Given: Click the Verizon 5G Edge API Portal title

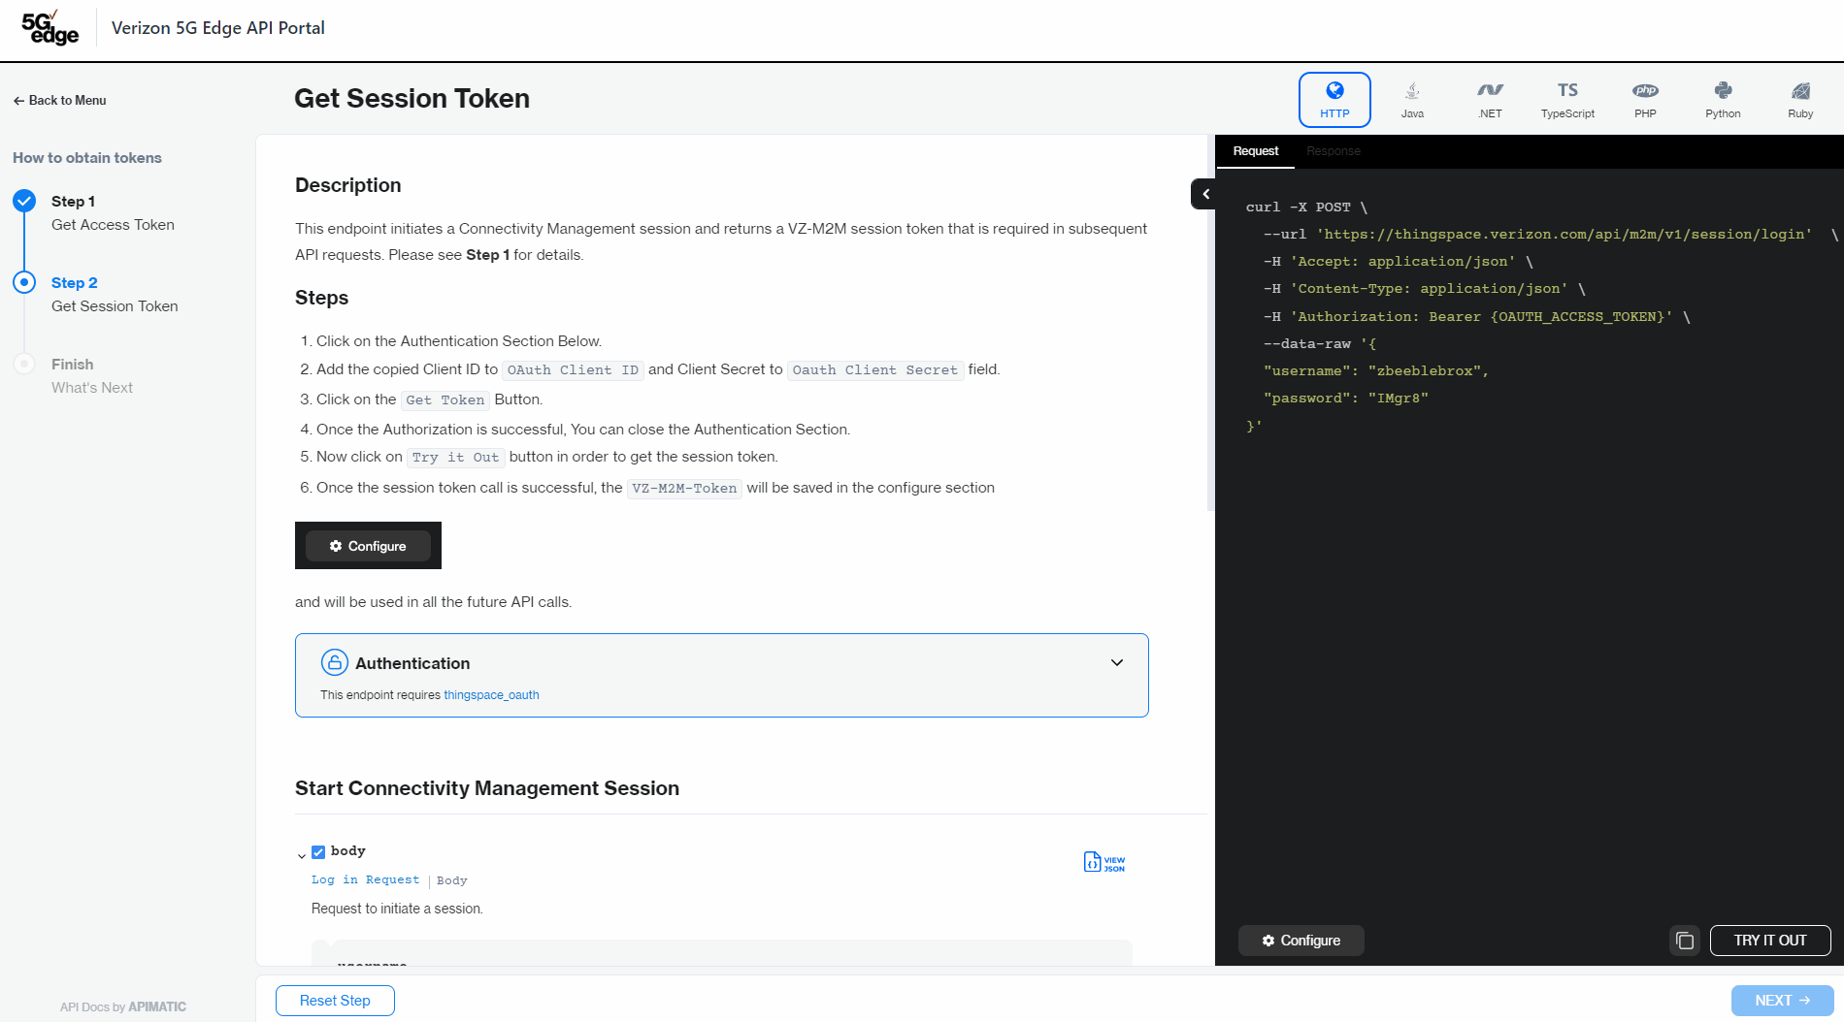Looking at the screenshot, I should tap(218, 28).
